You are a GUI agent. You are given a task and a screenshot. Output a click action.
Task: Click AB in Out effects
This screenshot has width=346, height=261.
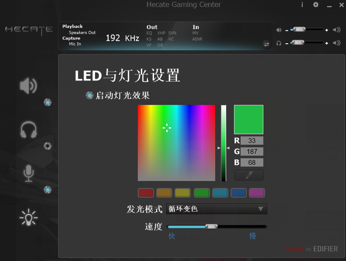click(160, 39)
